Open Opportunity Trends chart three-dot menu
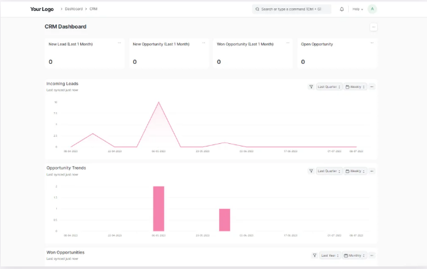Screen dimensions: 427x269 pyautogui.click(x=372, y=171)
